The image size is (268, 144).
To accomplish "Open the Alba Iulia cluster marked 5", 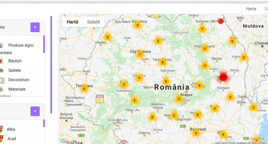I will coord(139,78).
